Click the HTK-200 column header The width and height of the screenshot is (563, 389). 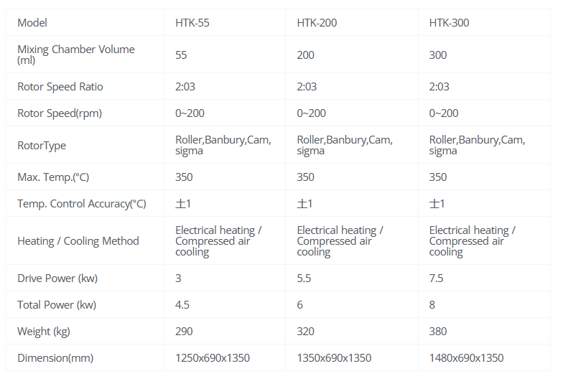tap(317, 22)
